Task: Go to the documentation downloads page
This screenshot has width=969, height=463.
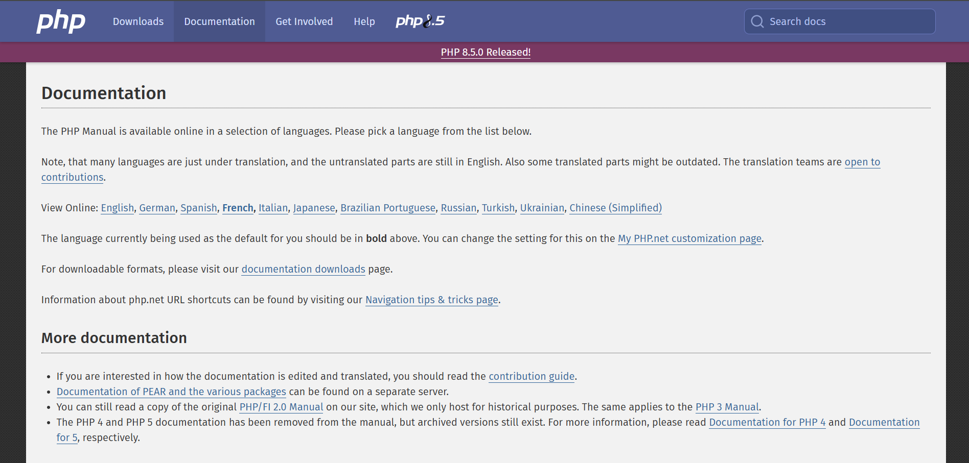Action: coord(304,269)
